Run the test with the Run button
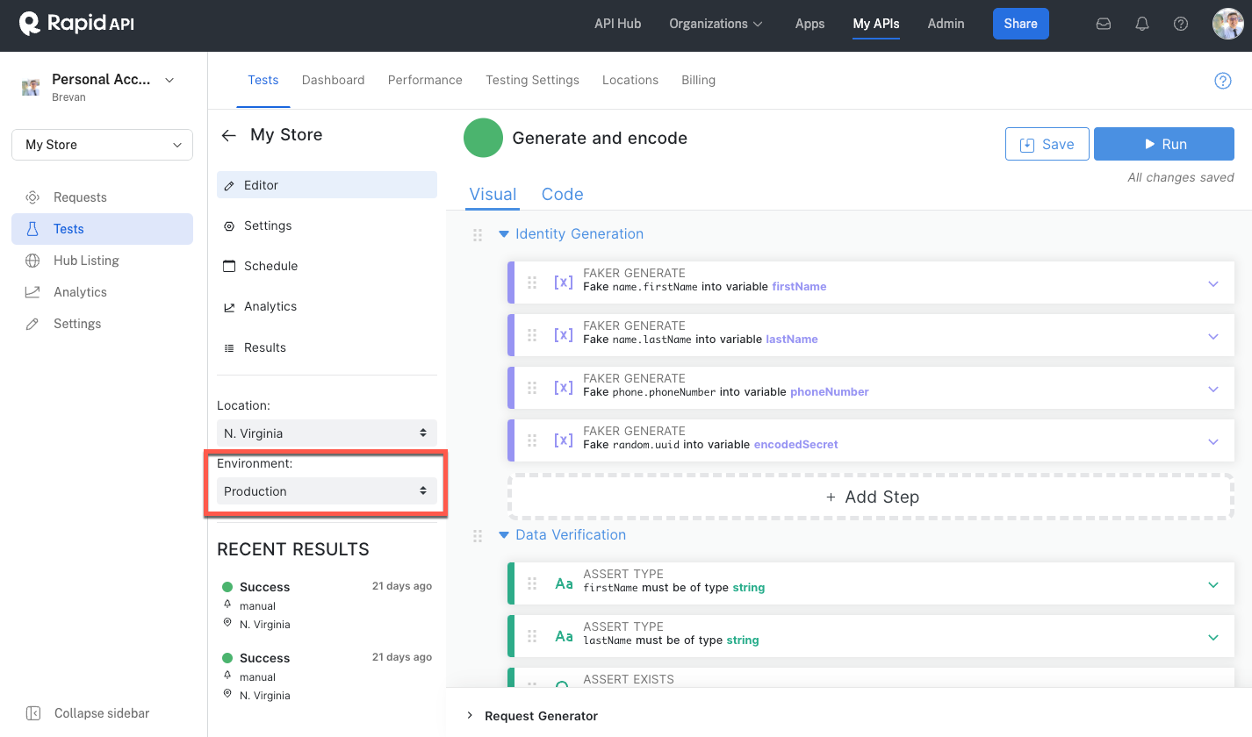The height and width of the screenshot is (737, 1252). click(1164, 144)
